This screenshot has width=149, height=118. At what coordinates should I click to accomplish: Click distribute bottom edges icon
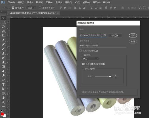[100, 8]
